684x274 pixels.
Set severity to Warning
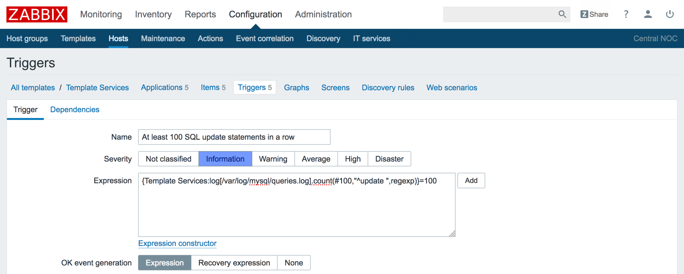[x=273, y=159]
